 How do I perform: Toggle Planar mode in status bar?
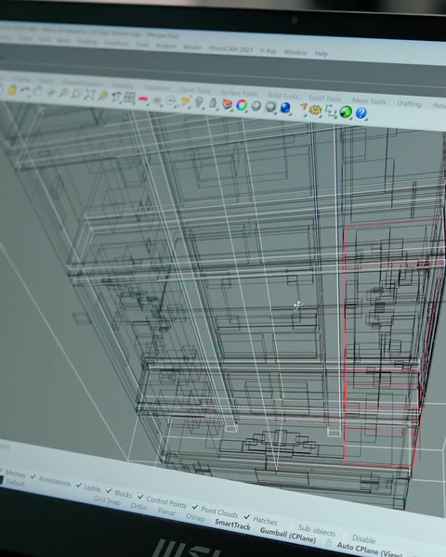point(166,512)
